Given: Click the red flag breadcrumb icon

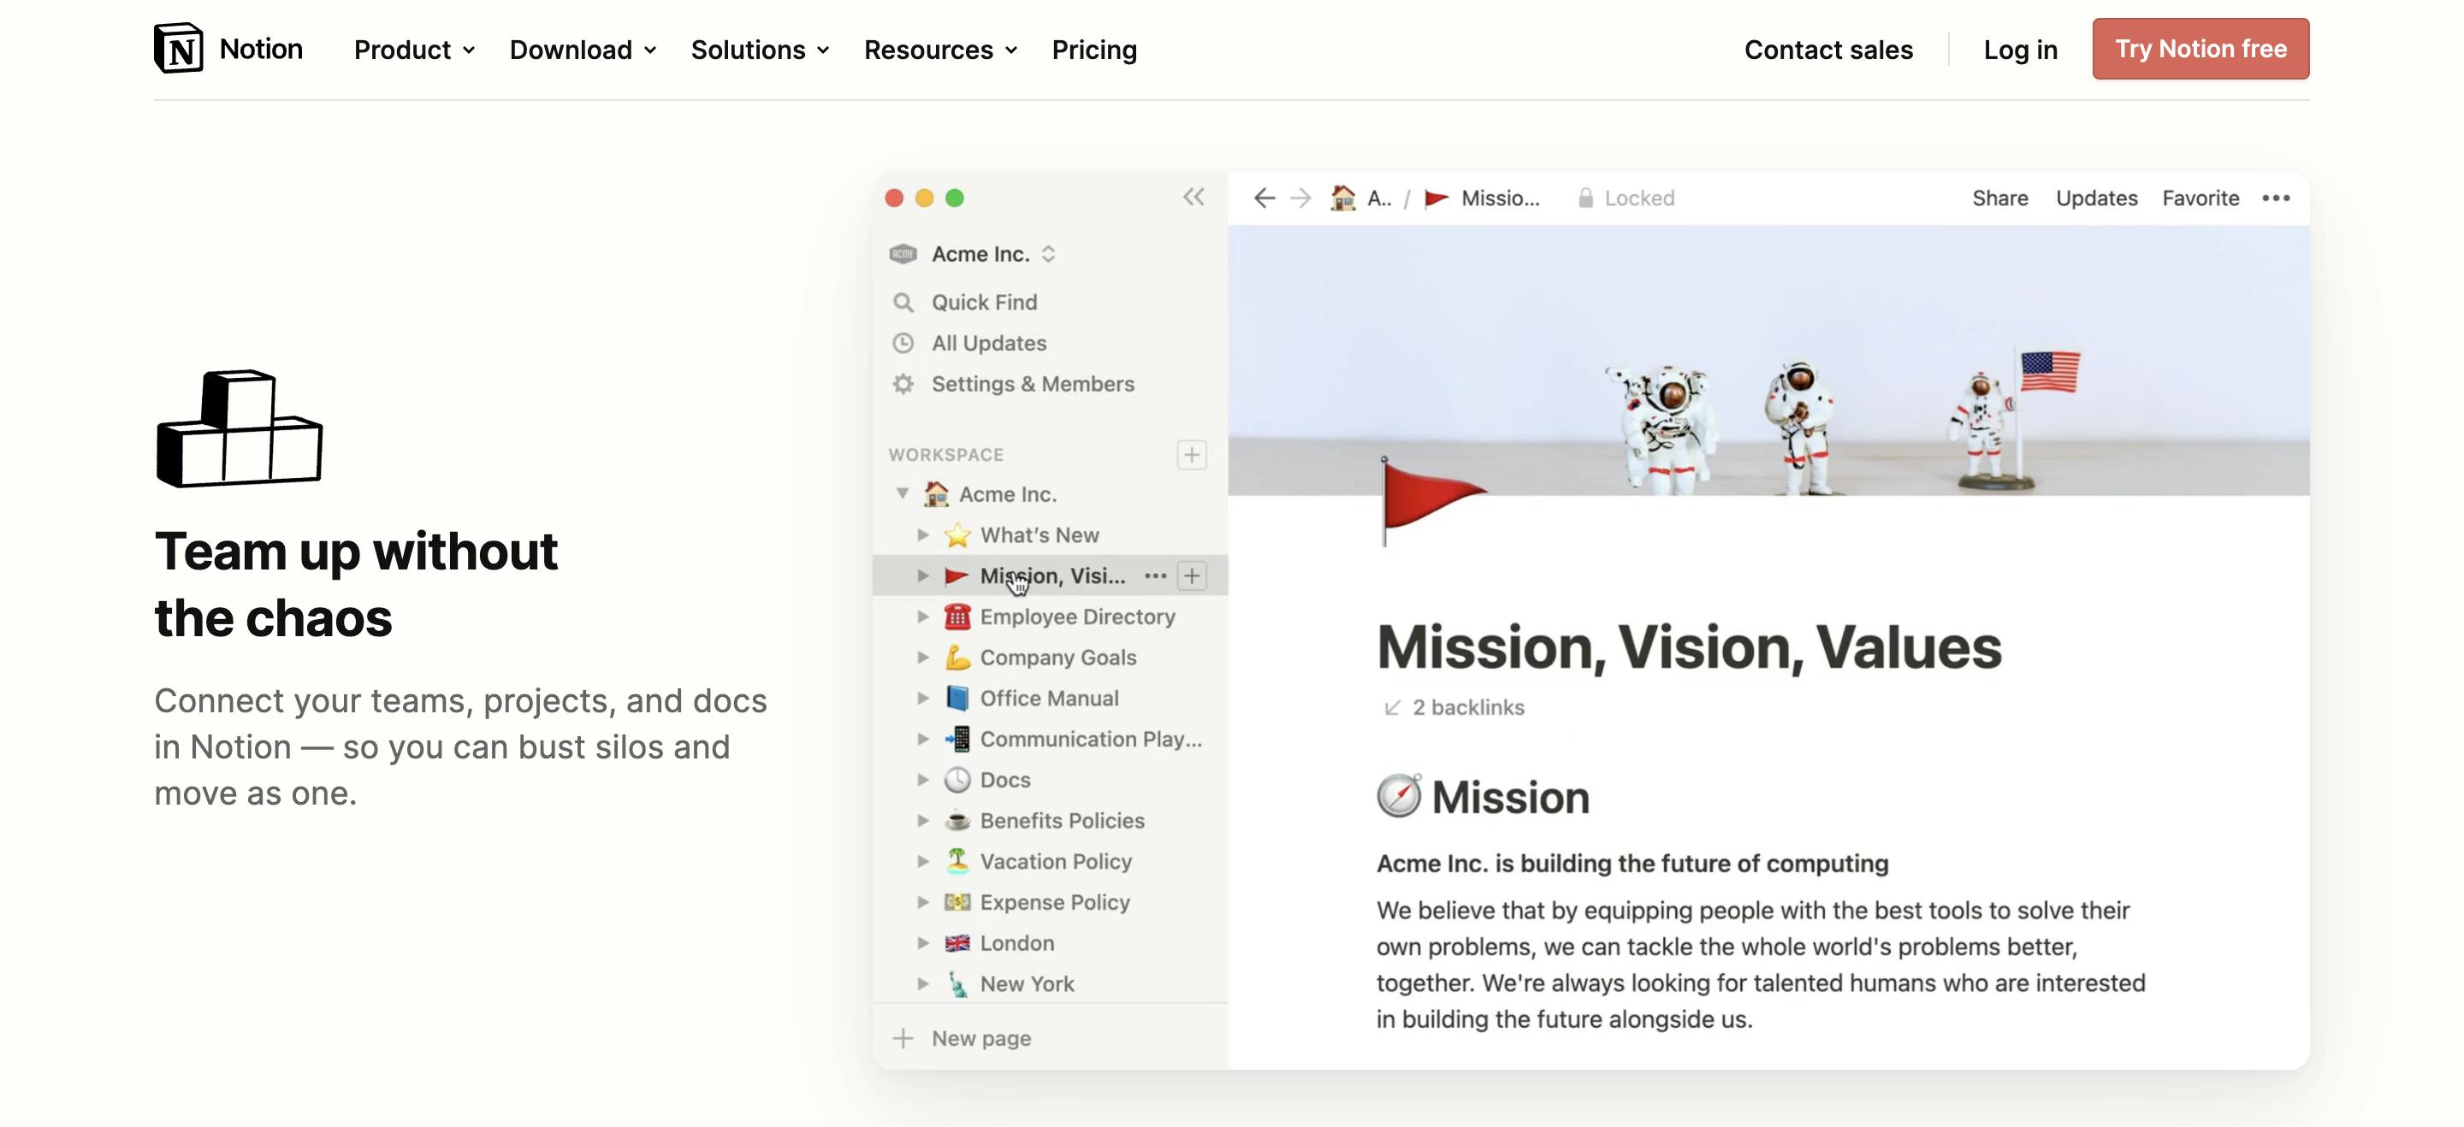Looking at the screenshot, I should tap(1436, 198).
